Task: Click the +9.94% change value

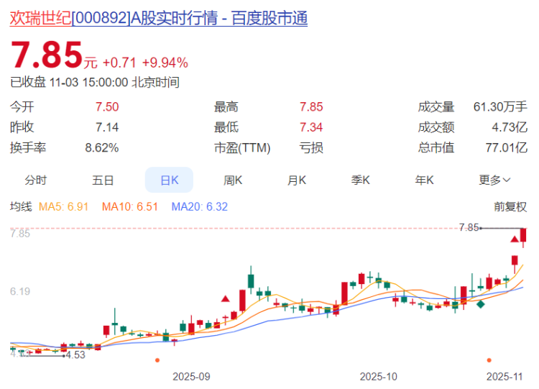Action: coord(165,63)
